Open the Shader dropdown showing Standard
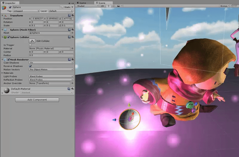This screenshot has height=157, width=239. [47, 93]
